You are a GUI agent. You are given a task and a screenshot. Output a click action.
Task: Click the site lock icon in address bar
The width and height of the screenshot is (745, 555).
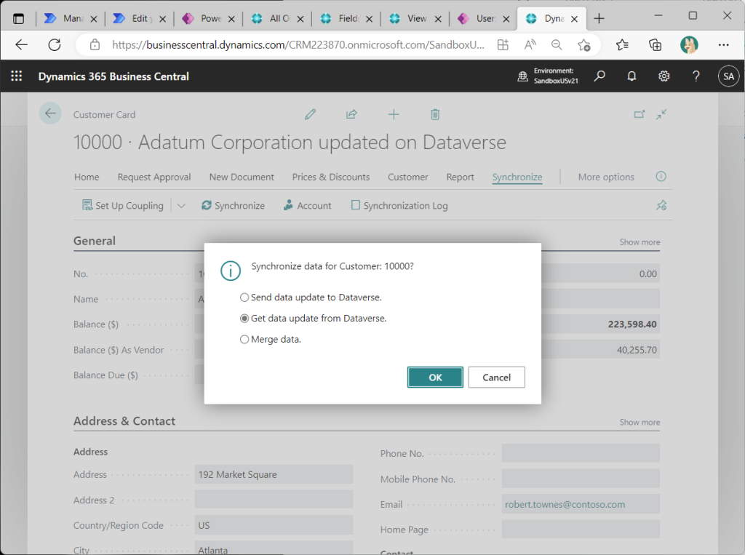pyautogui.click(x=95, y=44)
